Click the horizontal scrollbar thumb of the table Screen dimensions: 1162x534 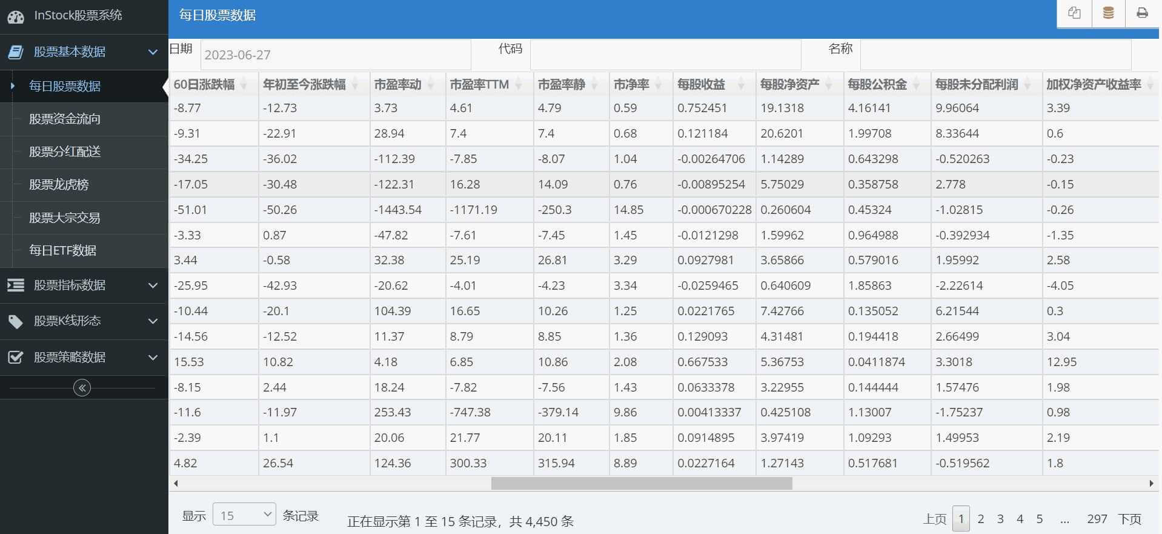pos(642,484)
